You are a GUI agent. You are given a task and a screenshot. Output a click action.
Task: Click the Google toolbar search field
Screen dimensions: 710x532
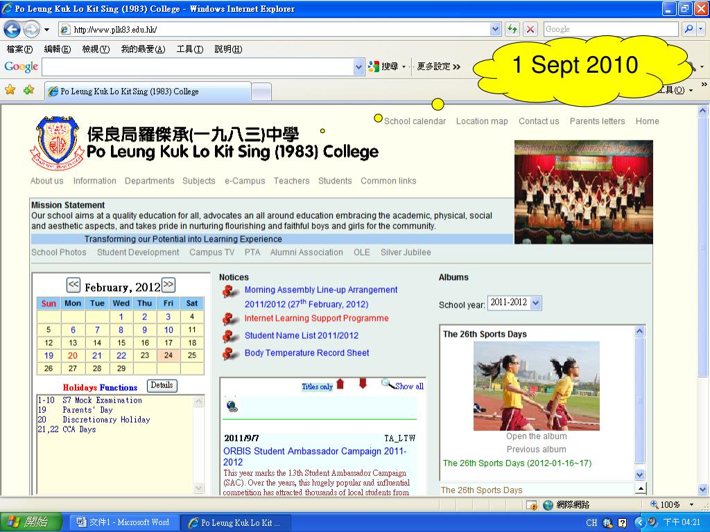point(198,67)
